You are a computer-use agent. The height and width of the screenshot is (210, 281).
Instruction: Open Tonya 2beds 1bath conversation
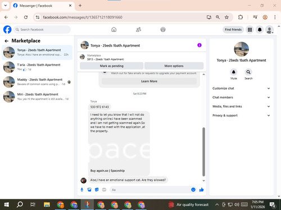click(37, 52)
